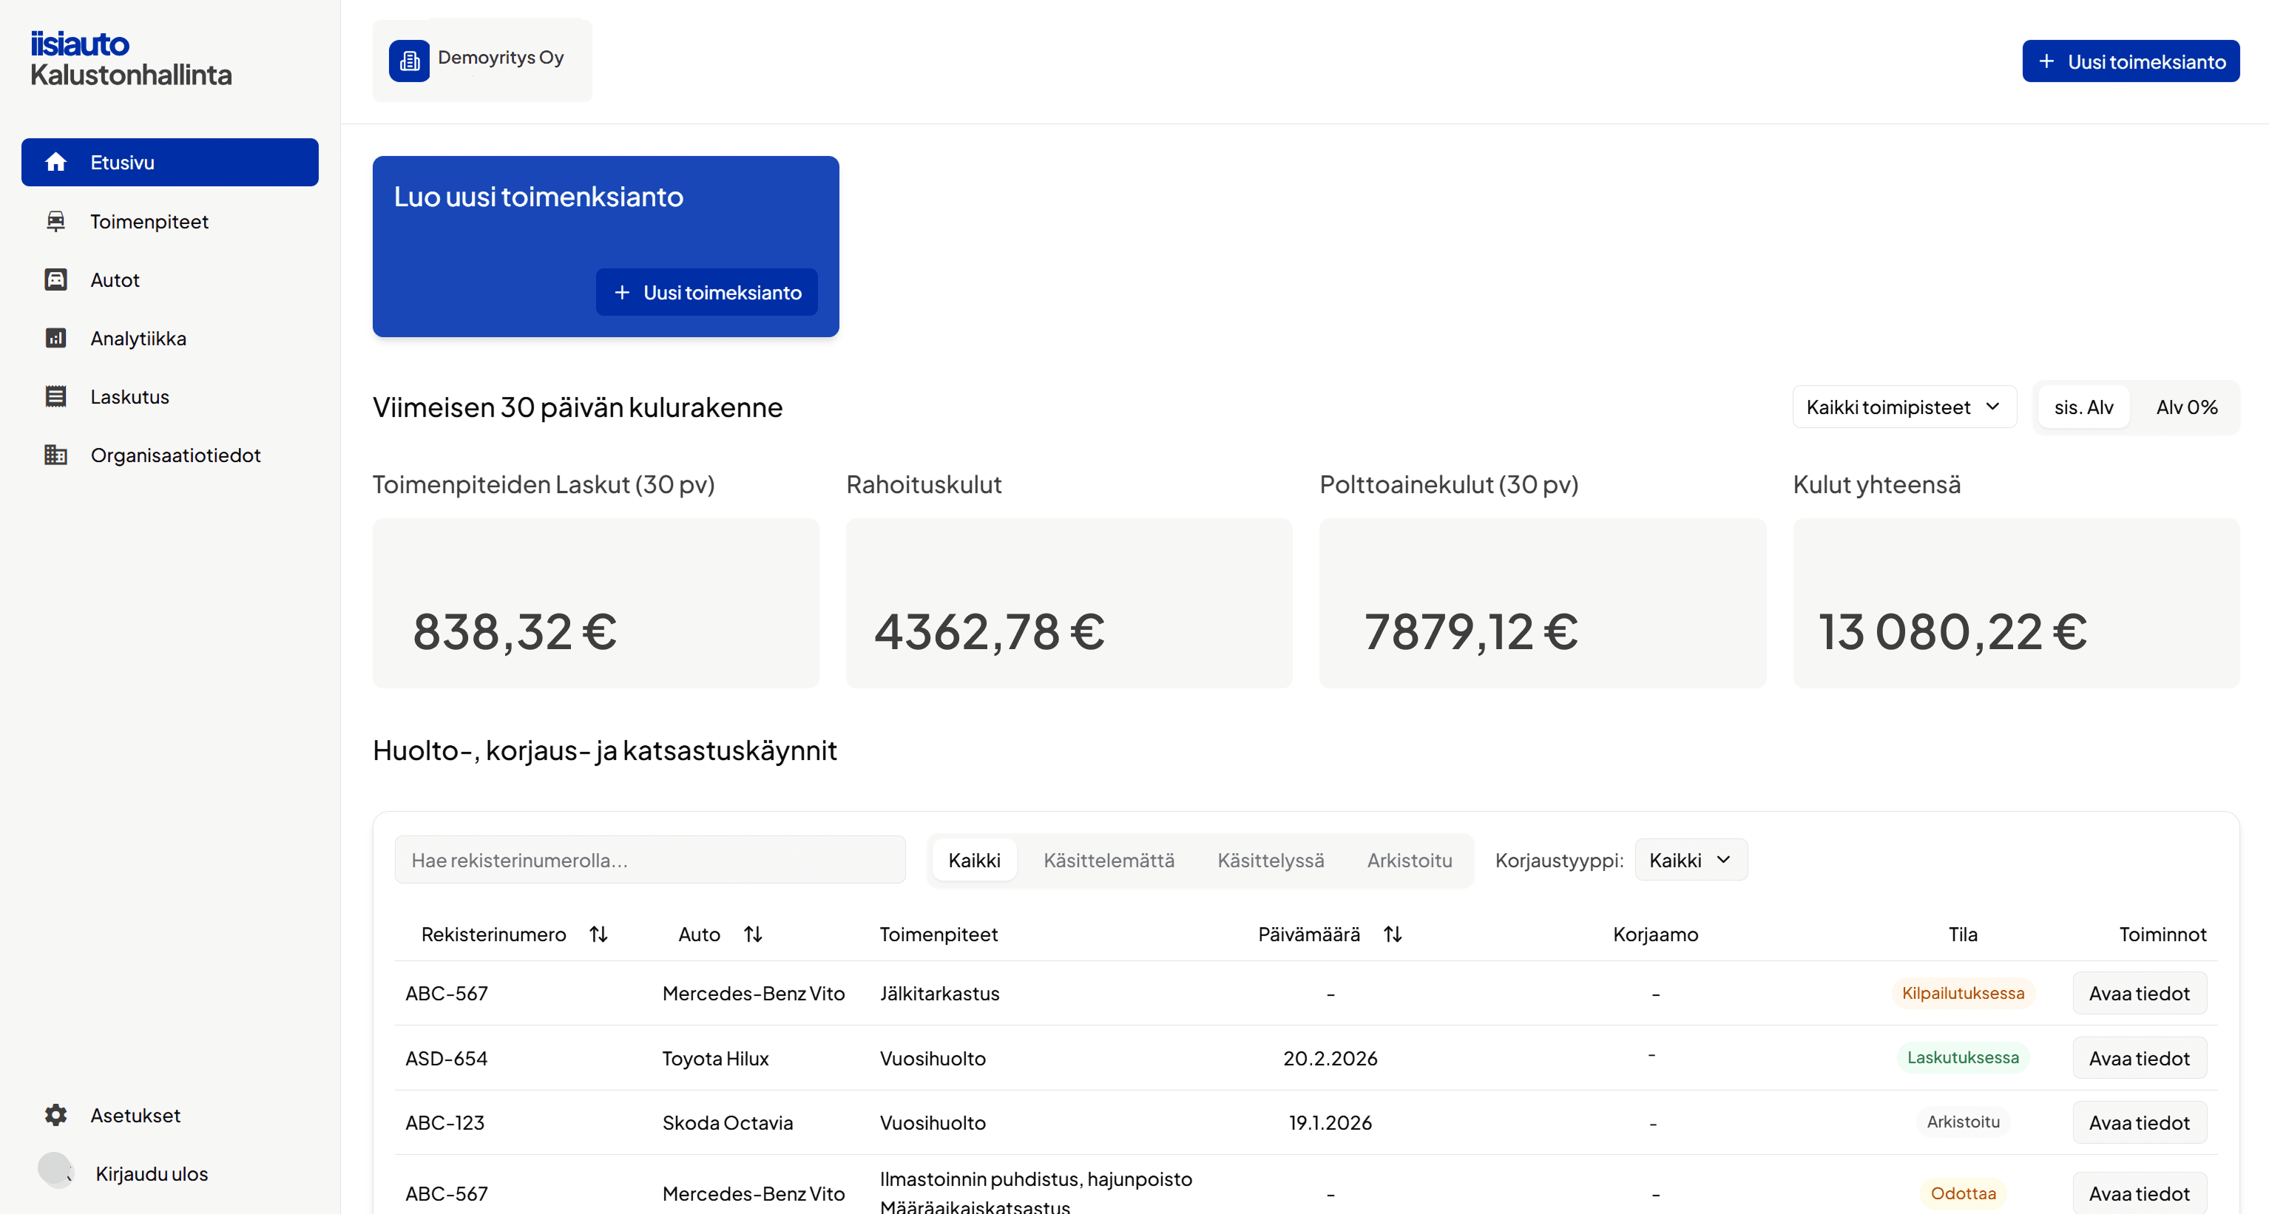This screenshot has width=2269, height=1214.
Task: Click the Hae rekisterinumerolla search field
Action: [x=650, y=860]
